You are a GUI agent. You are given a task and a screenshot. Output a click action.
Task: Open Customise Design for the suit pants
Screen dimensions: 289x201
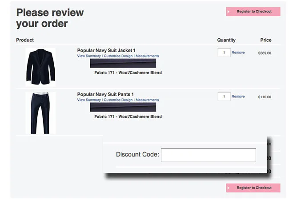(x=118, y=100)
